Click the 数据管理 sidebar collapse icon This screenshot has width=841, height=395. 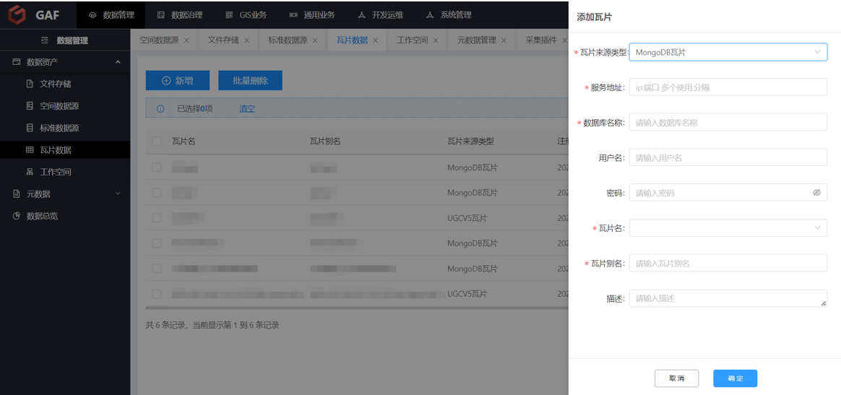(45, 40)
